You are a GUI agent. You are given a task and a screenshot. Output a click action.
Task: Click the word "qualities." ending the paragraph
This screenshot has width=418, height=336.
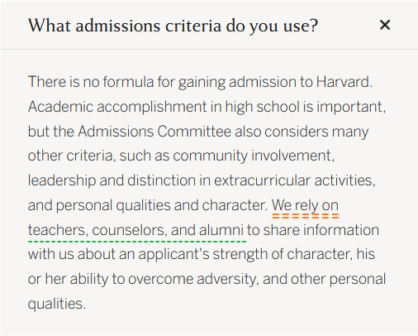click(x=57, y=304)
